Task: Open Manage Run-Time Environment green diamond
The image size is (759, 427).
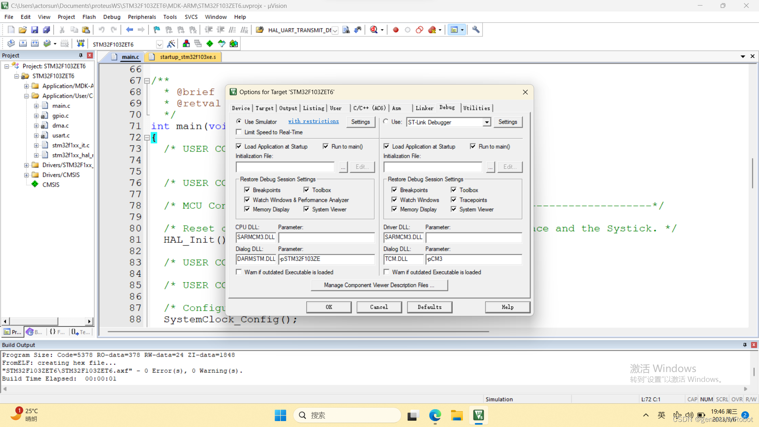Action: pyautogui.click(x=210, y=43)
